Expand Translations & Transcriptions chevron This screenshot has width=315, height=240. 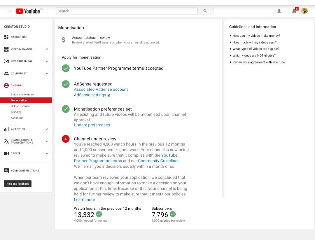coord(47,141)
